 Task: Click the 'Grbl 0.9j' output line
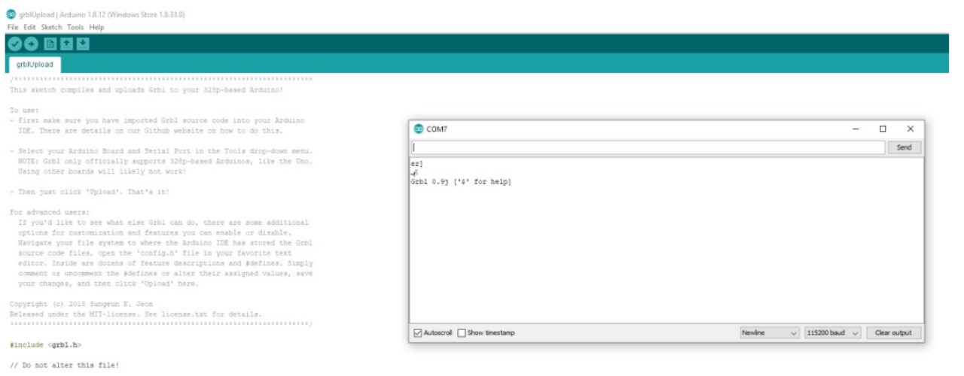click(x=461, y=182)
